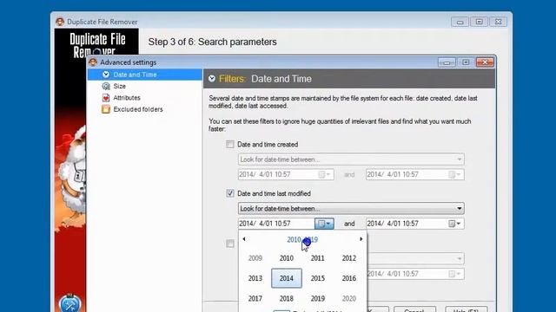Screen dimensions: 556x312
Task: Open the created 'Look for date-time between' dropdown
Action: [x=351, y=159]
